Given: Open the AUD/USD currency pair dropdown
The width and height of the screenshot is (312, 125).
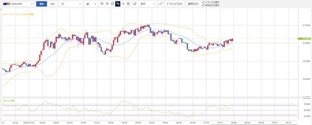Looking at the screenshot, I should tap(17, 4).
